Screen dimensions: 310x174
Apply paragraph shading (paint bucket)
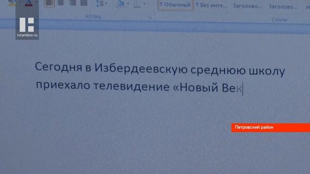(x=121, y=3)
